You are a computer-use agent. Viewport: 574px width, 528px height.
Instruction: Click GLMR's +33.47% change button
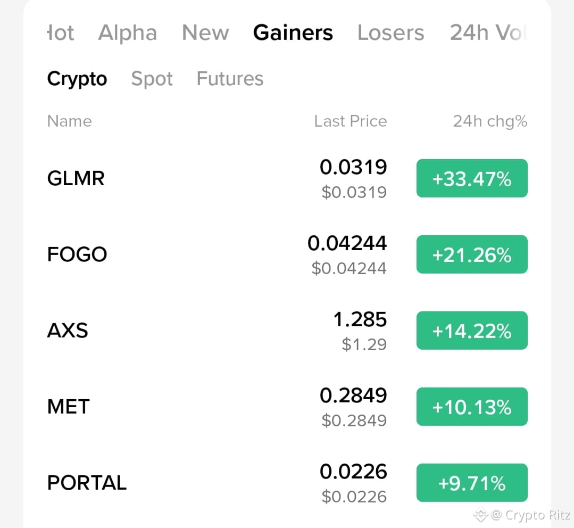471,178
